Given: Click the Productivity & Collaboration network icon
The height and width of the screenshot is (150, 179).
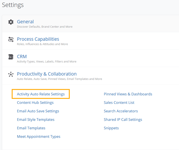Looking at the screenshot, I should pyautogui.click(x=11, y=74).
